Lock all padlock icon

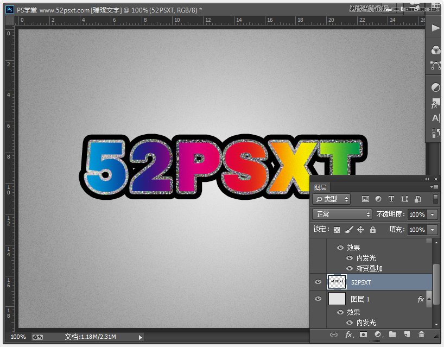click(x=373, y=230)
